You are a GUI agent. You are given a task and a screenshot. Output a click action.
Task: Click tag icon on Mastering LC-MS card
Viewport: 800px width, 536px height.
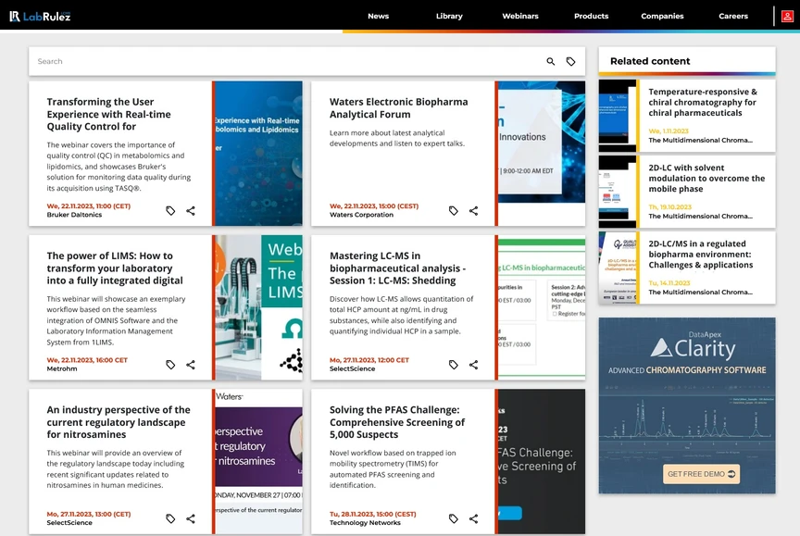[453, 365]
